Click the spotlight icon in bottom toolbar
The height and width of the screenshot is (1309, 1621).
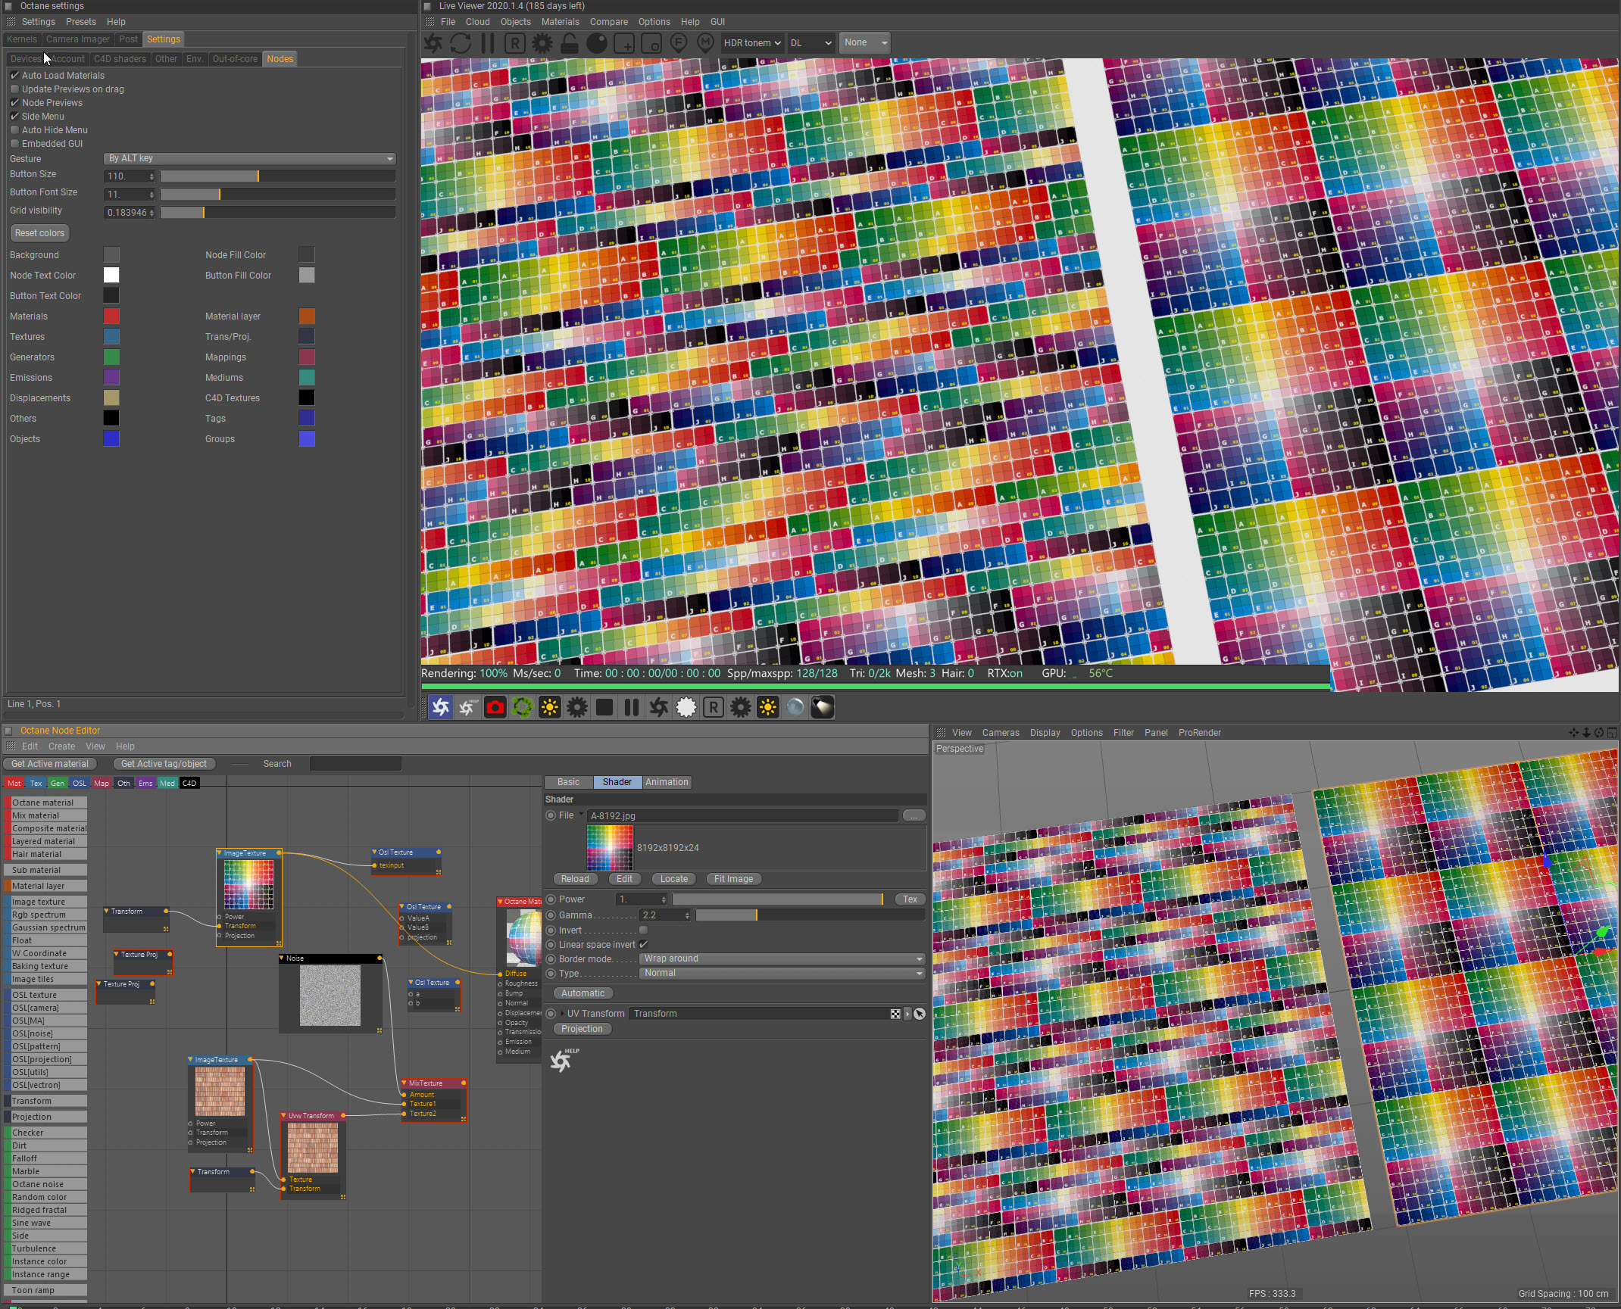[x=823, y=707]
